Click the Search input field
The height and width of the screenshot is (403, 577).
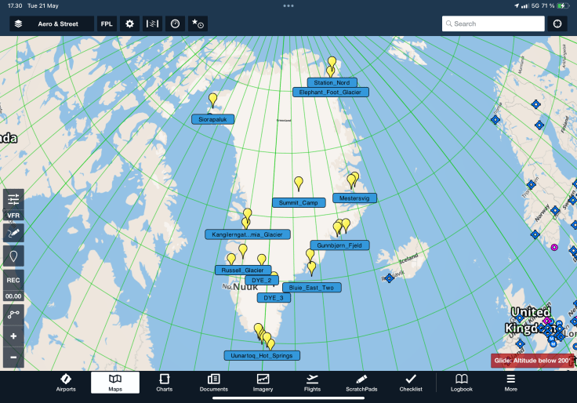click(x=493, y=24)
